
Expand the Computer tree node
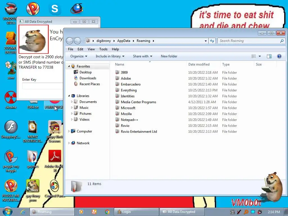[x=69, y=131]
